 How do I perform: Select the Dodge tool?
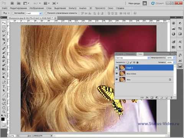[x=4, y=77]
